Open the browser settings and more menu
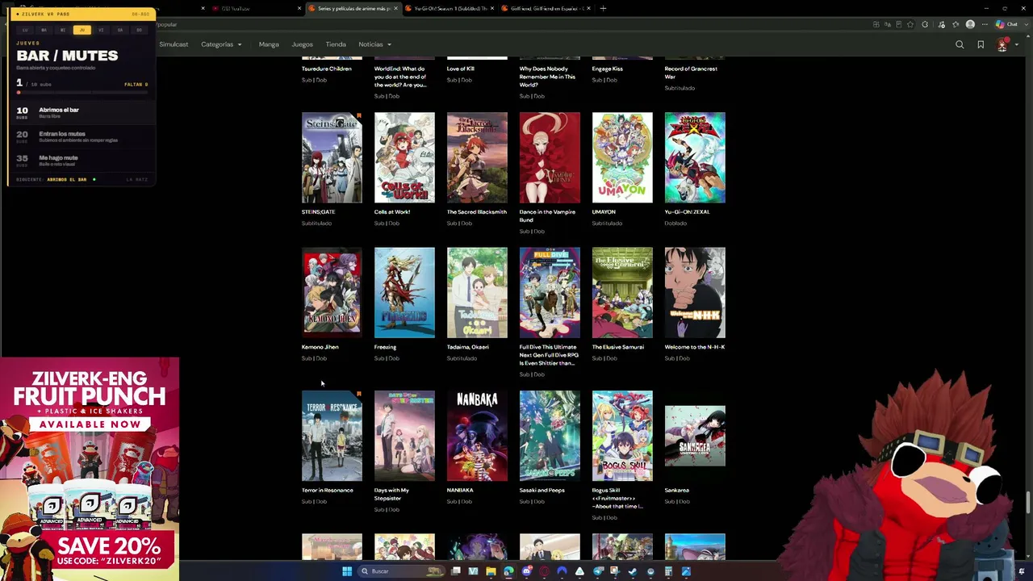 point(985,24)
